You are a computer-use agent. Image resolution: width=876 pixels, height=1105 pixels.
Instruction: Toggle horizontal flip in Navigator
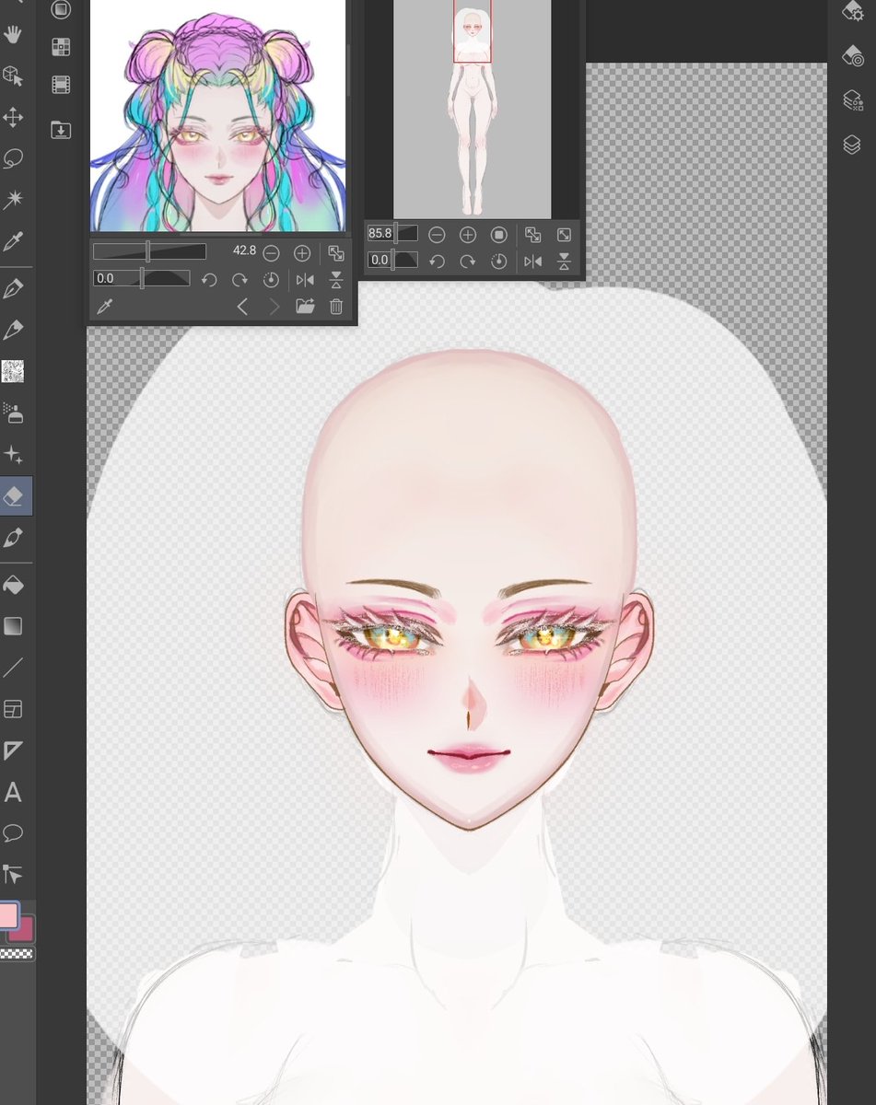click(x=533, y=262)
